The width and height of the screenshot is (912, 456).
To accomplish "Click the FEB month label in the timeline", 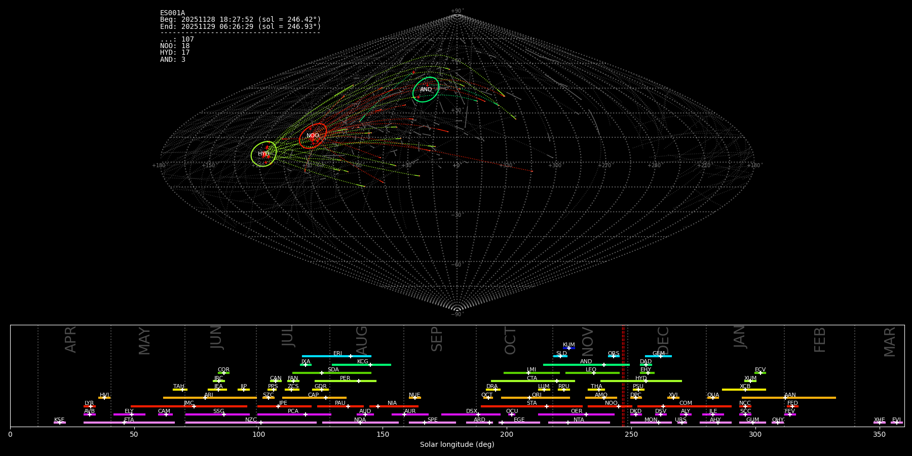I will click(820, 340).
